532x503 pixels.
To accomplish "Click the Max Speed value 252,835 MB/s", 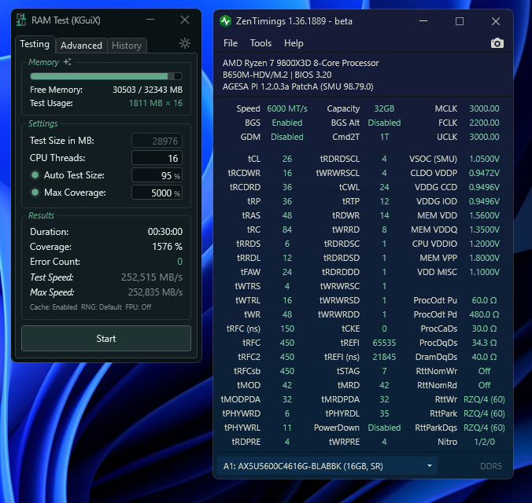I will [155, 292].
